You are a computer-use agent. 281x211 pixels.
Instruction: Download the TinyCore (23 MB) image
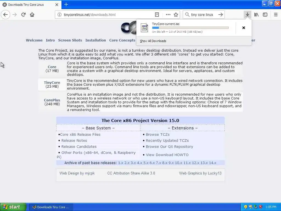click(x=52, y=82)
